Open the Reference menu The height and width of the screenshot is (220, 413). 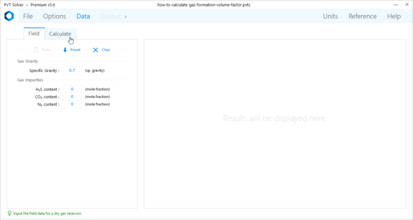coord(362,16)
